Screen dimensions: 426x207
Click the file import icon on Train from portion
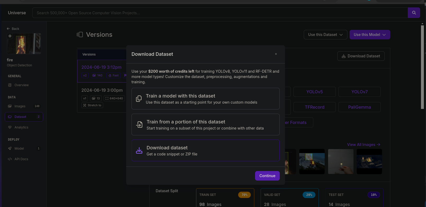click(139, 125)
